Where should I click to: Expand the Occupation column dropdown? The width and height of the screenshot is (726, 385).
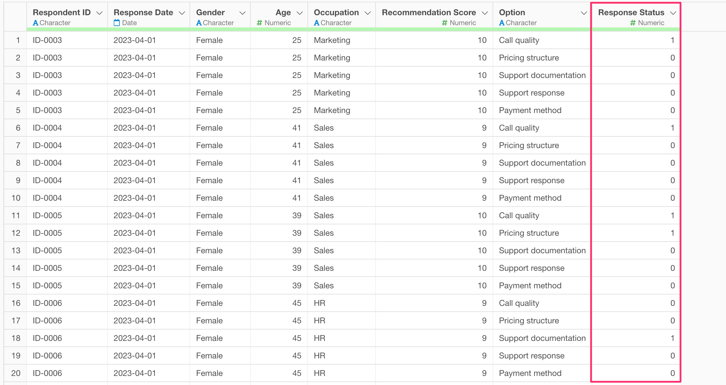[368, 13]
